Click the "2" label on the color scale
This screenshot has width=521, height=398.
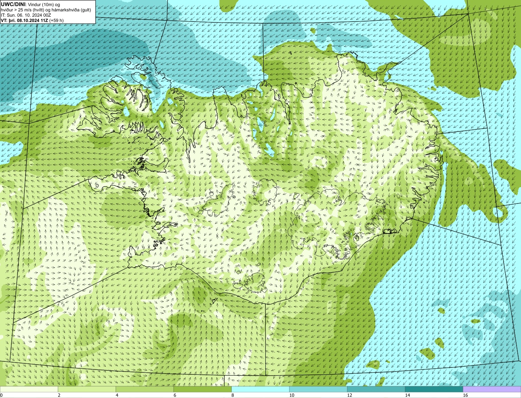(59, 395)
